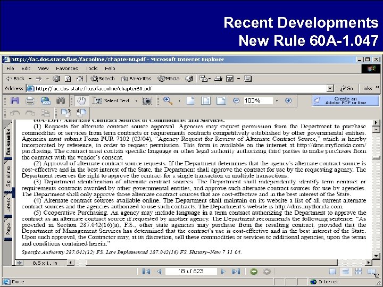Expand the Links toolbar chevron
This screenshot has height=287, width=383.
pyautogui.click(x=377, y=87)
